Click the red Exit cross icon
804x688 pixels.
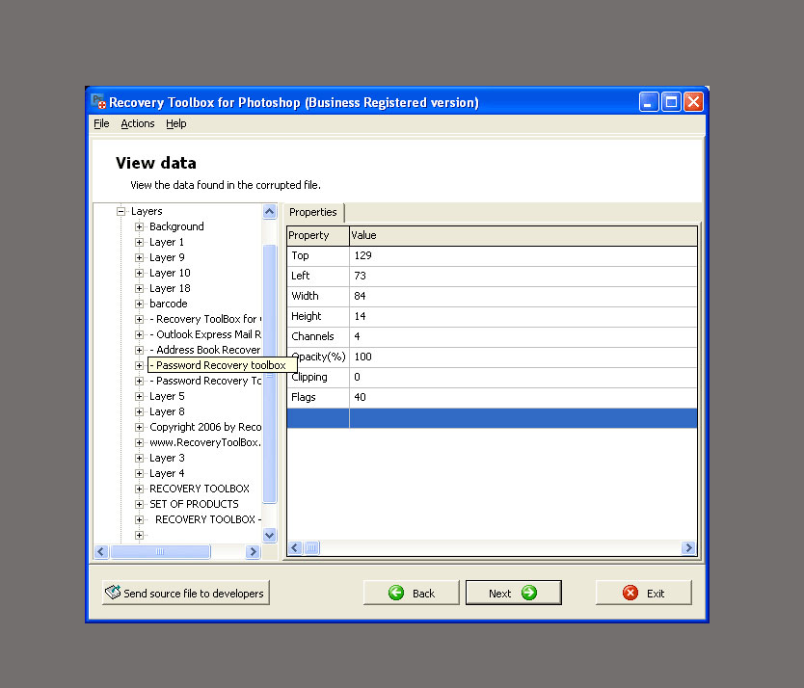tap(630, 593)
